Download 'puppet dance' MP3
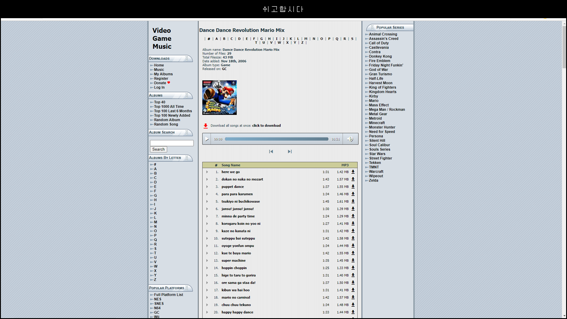This screenshot has width=567, height=319. (x=353, y=187)
